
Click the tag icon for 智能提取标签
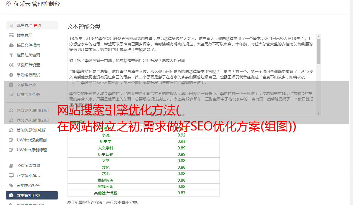coord(11,185)
